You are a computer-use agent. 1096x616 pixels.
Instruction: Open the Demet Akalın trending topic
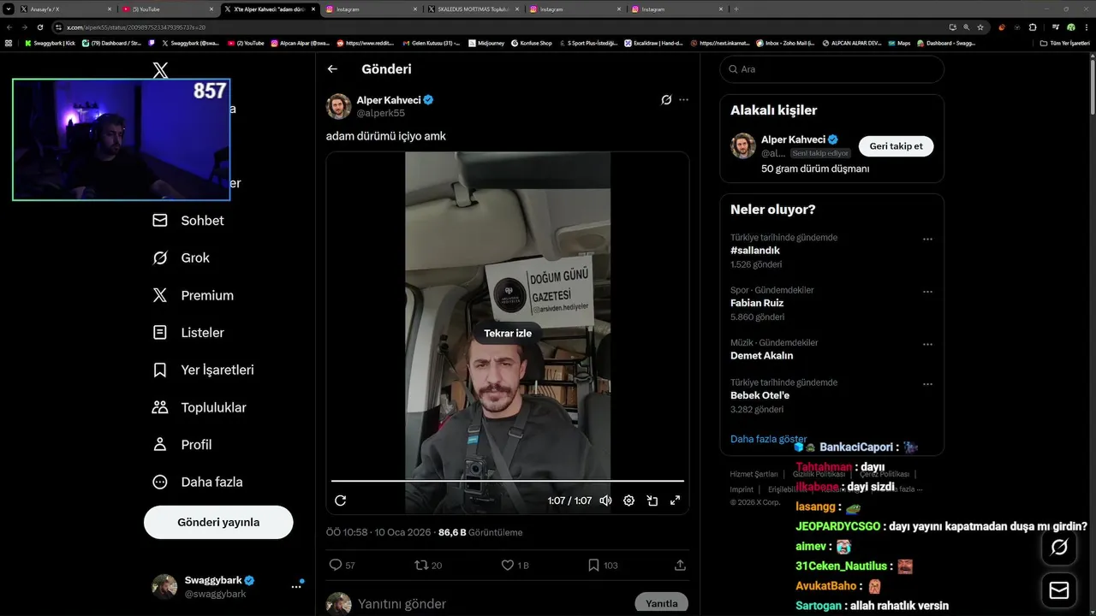click(762, 355)
